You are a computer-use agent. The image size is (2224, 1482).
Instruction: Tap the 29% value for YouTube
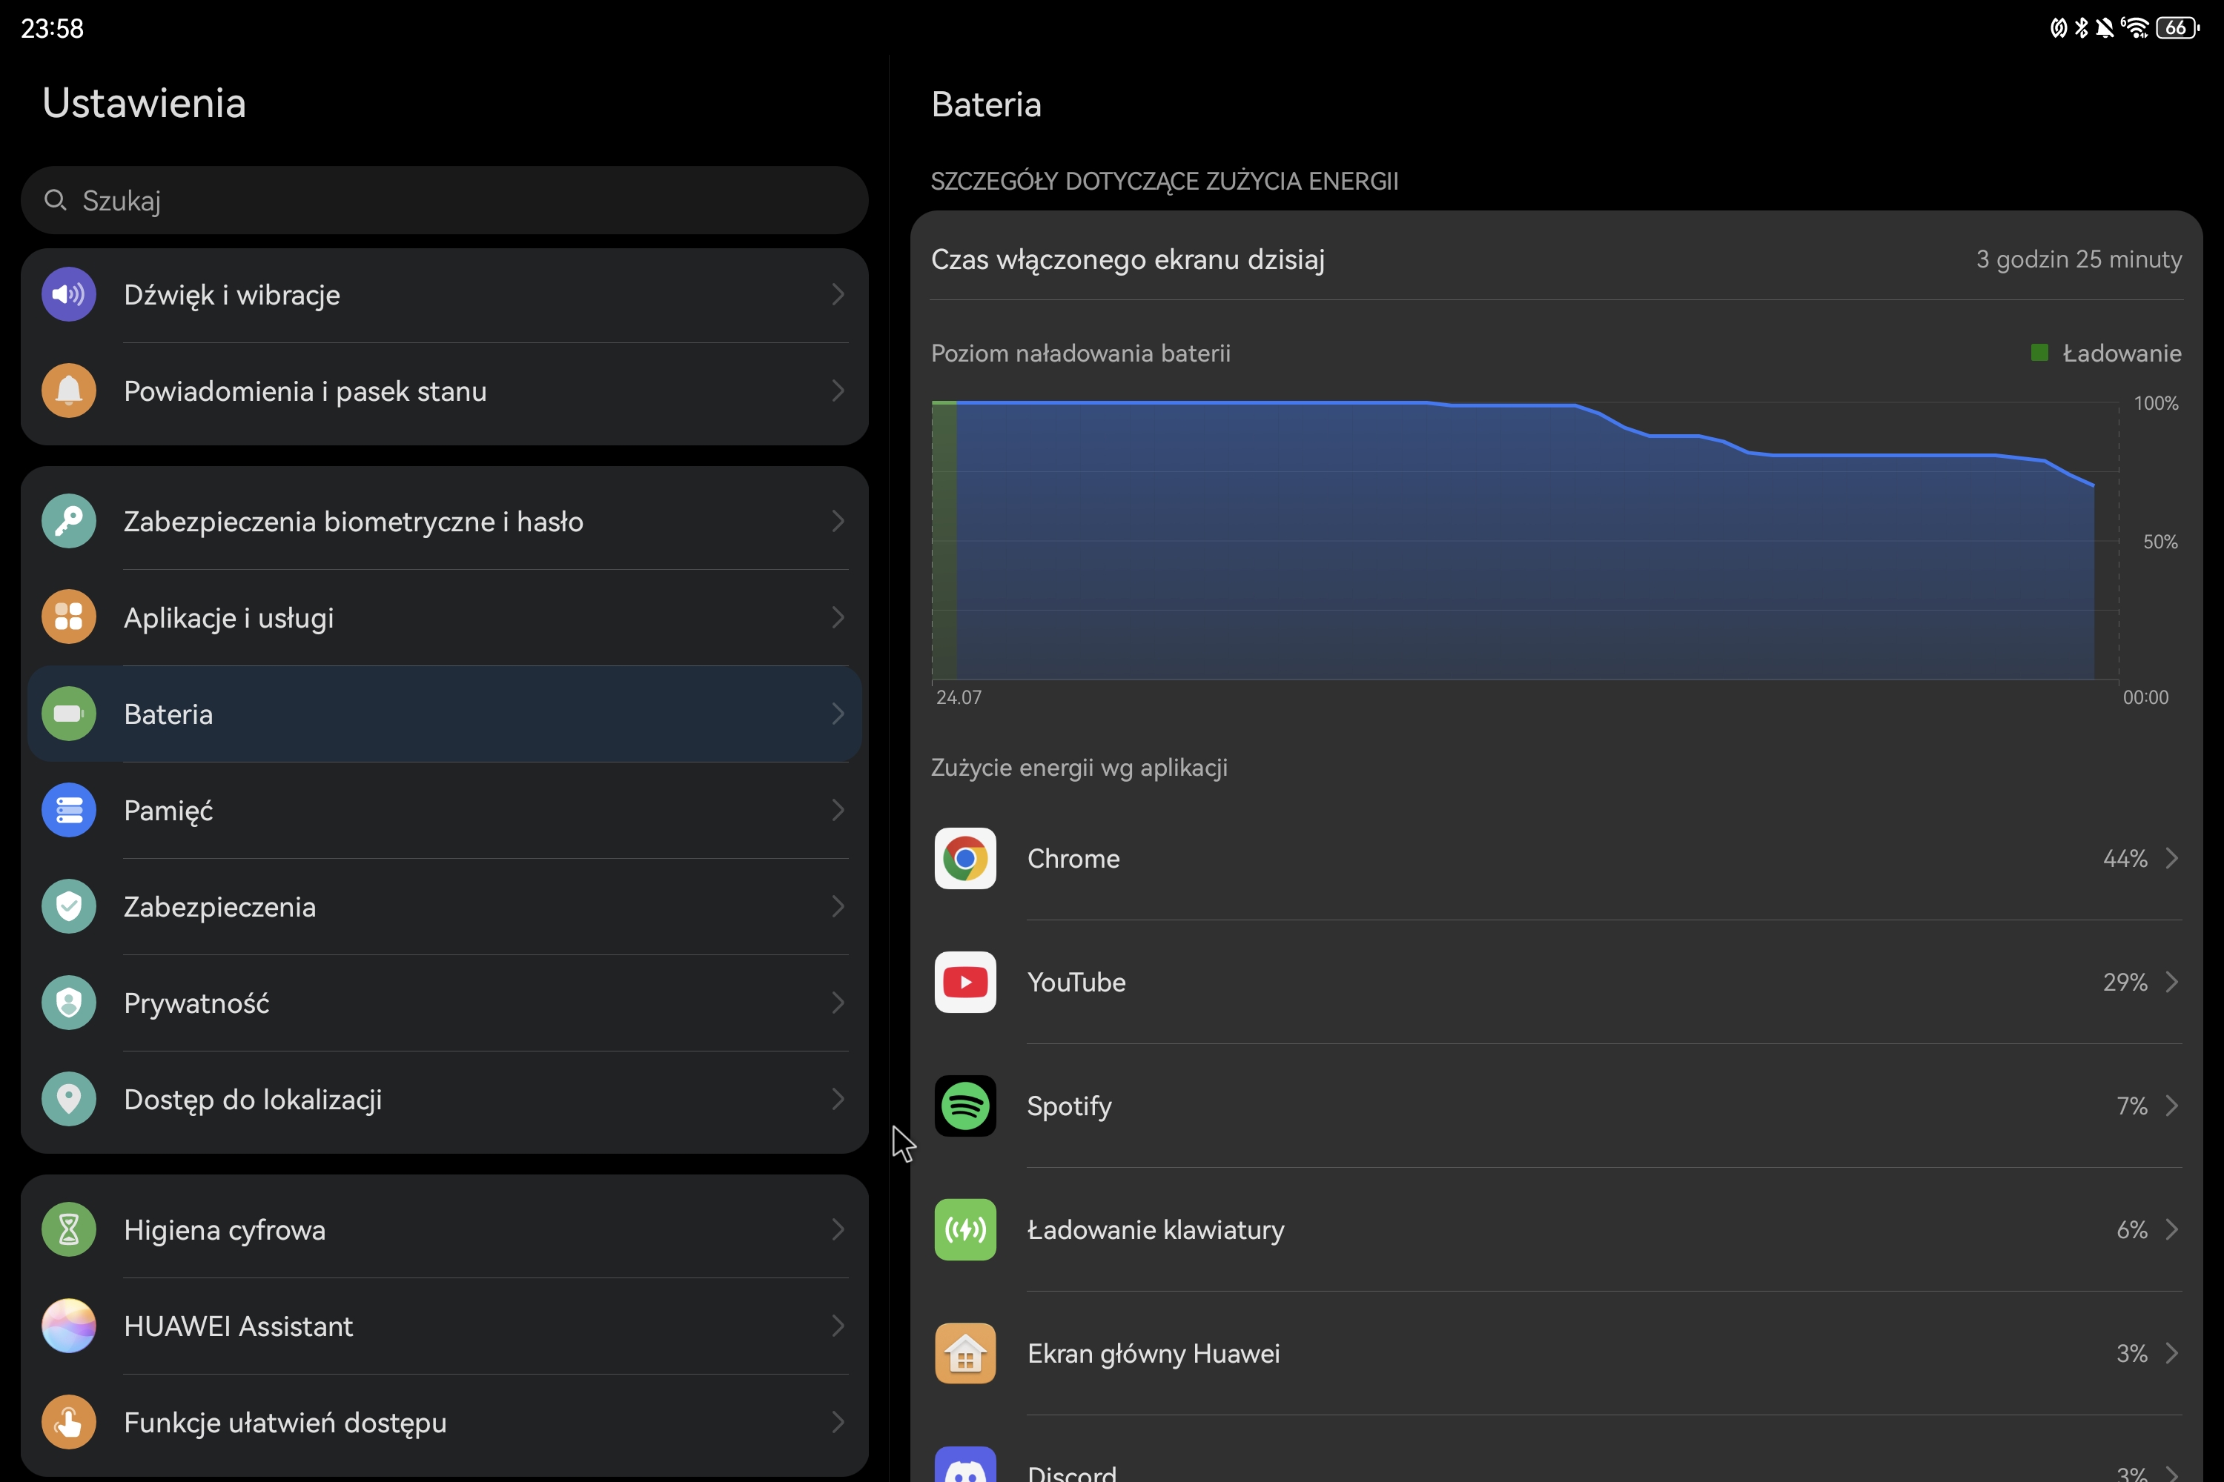pyautogui.click(x=2125, y=982)
